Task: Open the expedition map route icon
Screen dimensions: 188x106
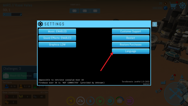Action: (x=159, y=91)
